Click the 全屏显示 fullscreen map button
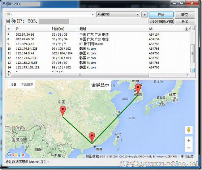This screenshot has height=170, width=202. [100, 85]
